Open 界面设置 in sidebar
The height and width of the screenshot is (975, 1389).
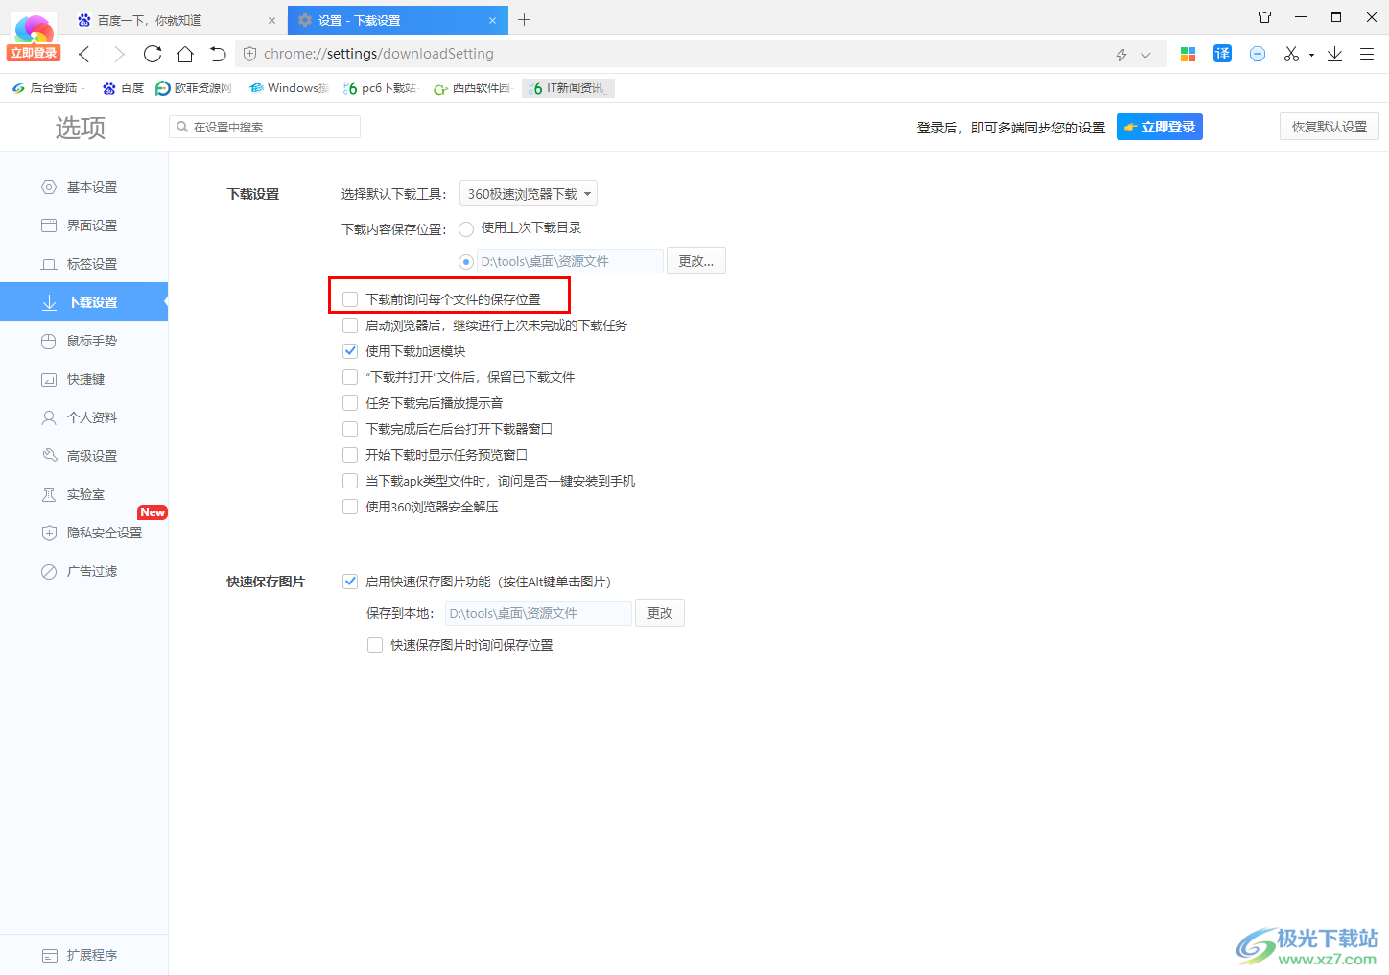(x=83, y=226)
